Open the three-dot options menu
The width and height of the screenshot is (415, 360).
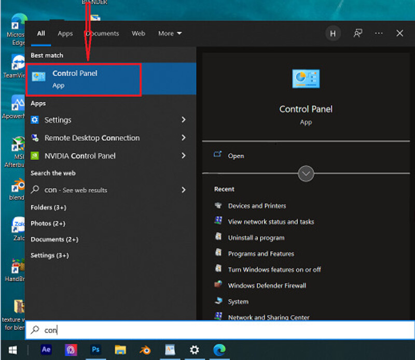pos(379,33)
